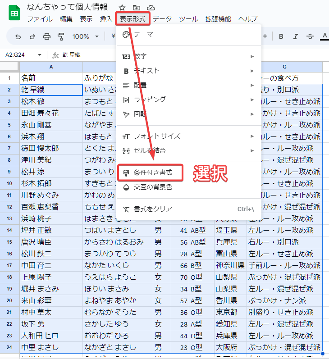
Task: Check the cloud save status icon
Action: click(151, 8)
